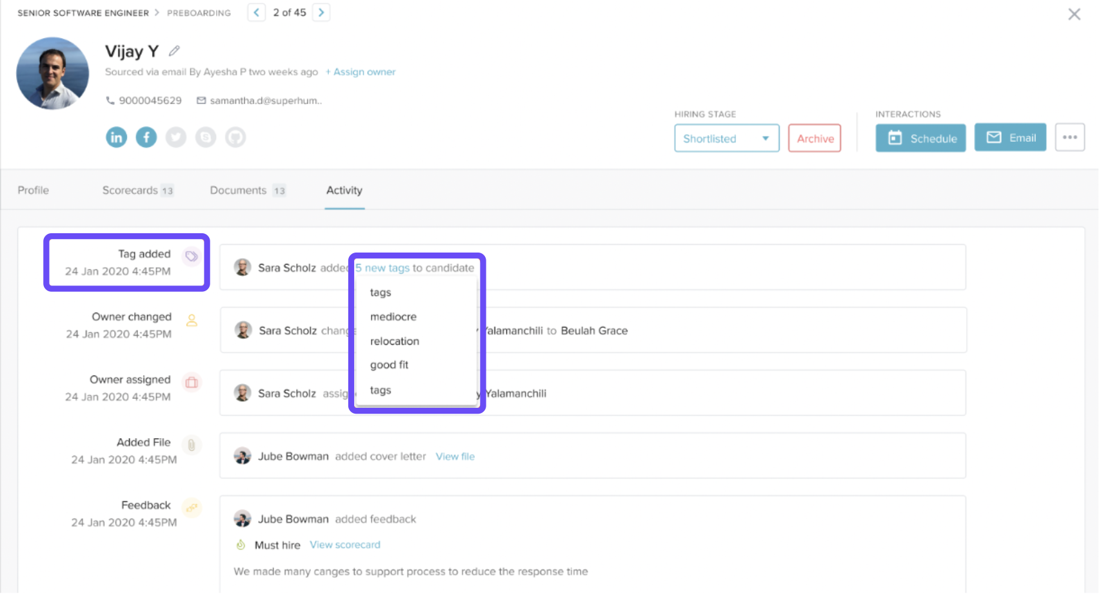Go to the previous candidate with left chevron

(257, 12)
